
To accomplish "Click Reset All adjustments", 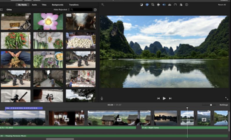I will pyautogui.click(x=222, y=5).
